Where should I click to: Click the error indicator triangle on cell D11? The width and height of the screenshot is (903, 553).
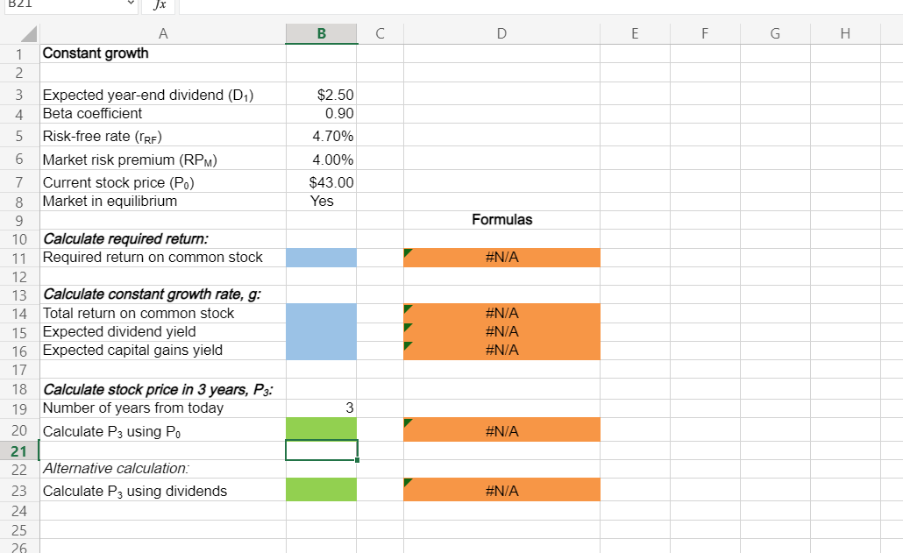tap(407, 250)
